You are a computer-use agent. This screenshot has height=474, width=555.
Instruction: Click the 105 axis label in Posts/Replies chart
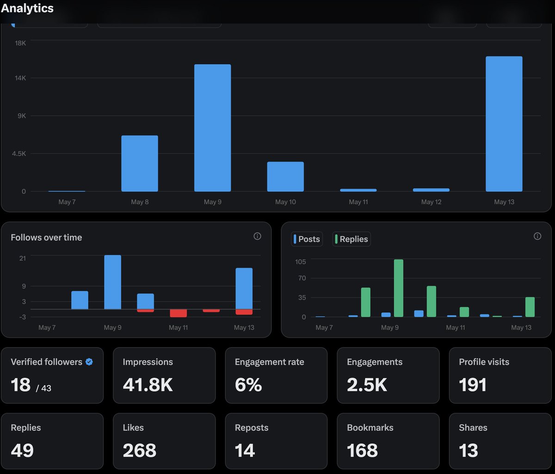pyautogui.click(x=301, y=261)
